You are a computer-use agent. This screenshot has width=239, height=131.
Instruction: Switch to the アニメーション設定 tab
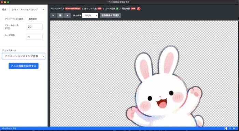(x=14, y=19)
